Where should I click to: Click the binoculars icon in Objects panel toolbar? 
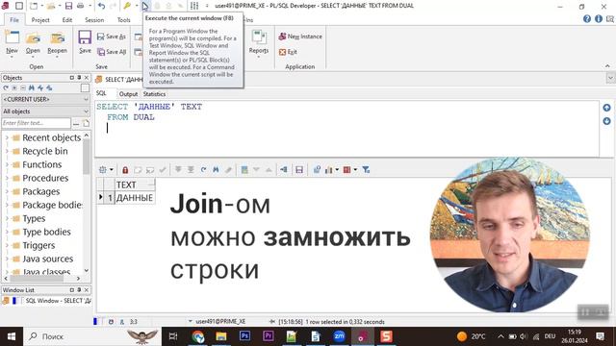point(32,87)
